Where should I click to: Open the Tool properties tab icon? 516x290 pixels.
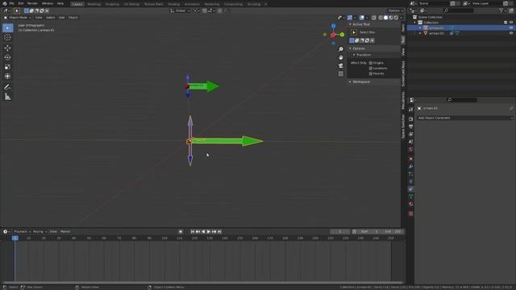click(410, 110)
